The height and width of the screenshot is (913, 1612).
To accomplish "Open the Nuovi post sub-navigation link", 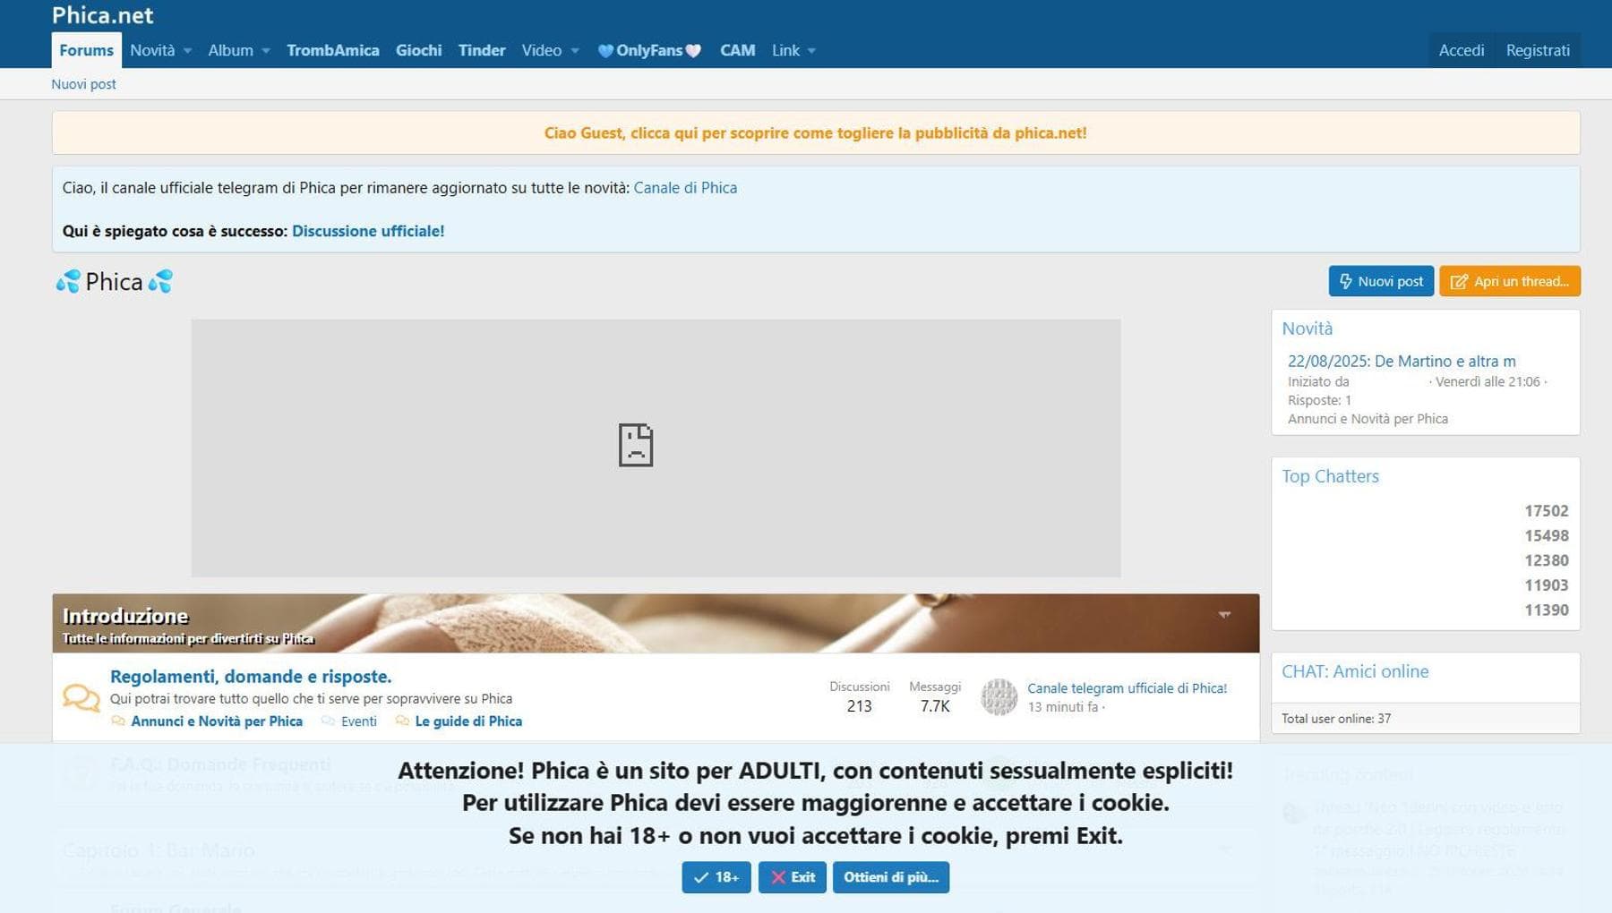I will coord(83,84).
